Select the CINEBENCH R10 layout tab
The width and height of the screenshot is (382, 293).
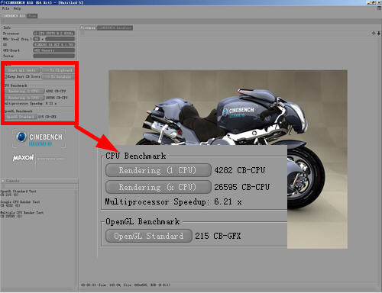pyautogui.click(x=13, y=16)
